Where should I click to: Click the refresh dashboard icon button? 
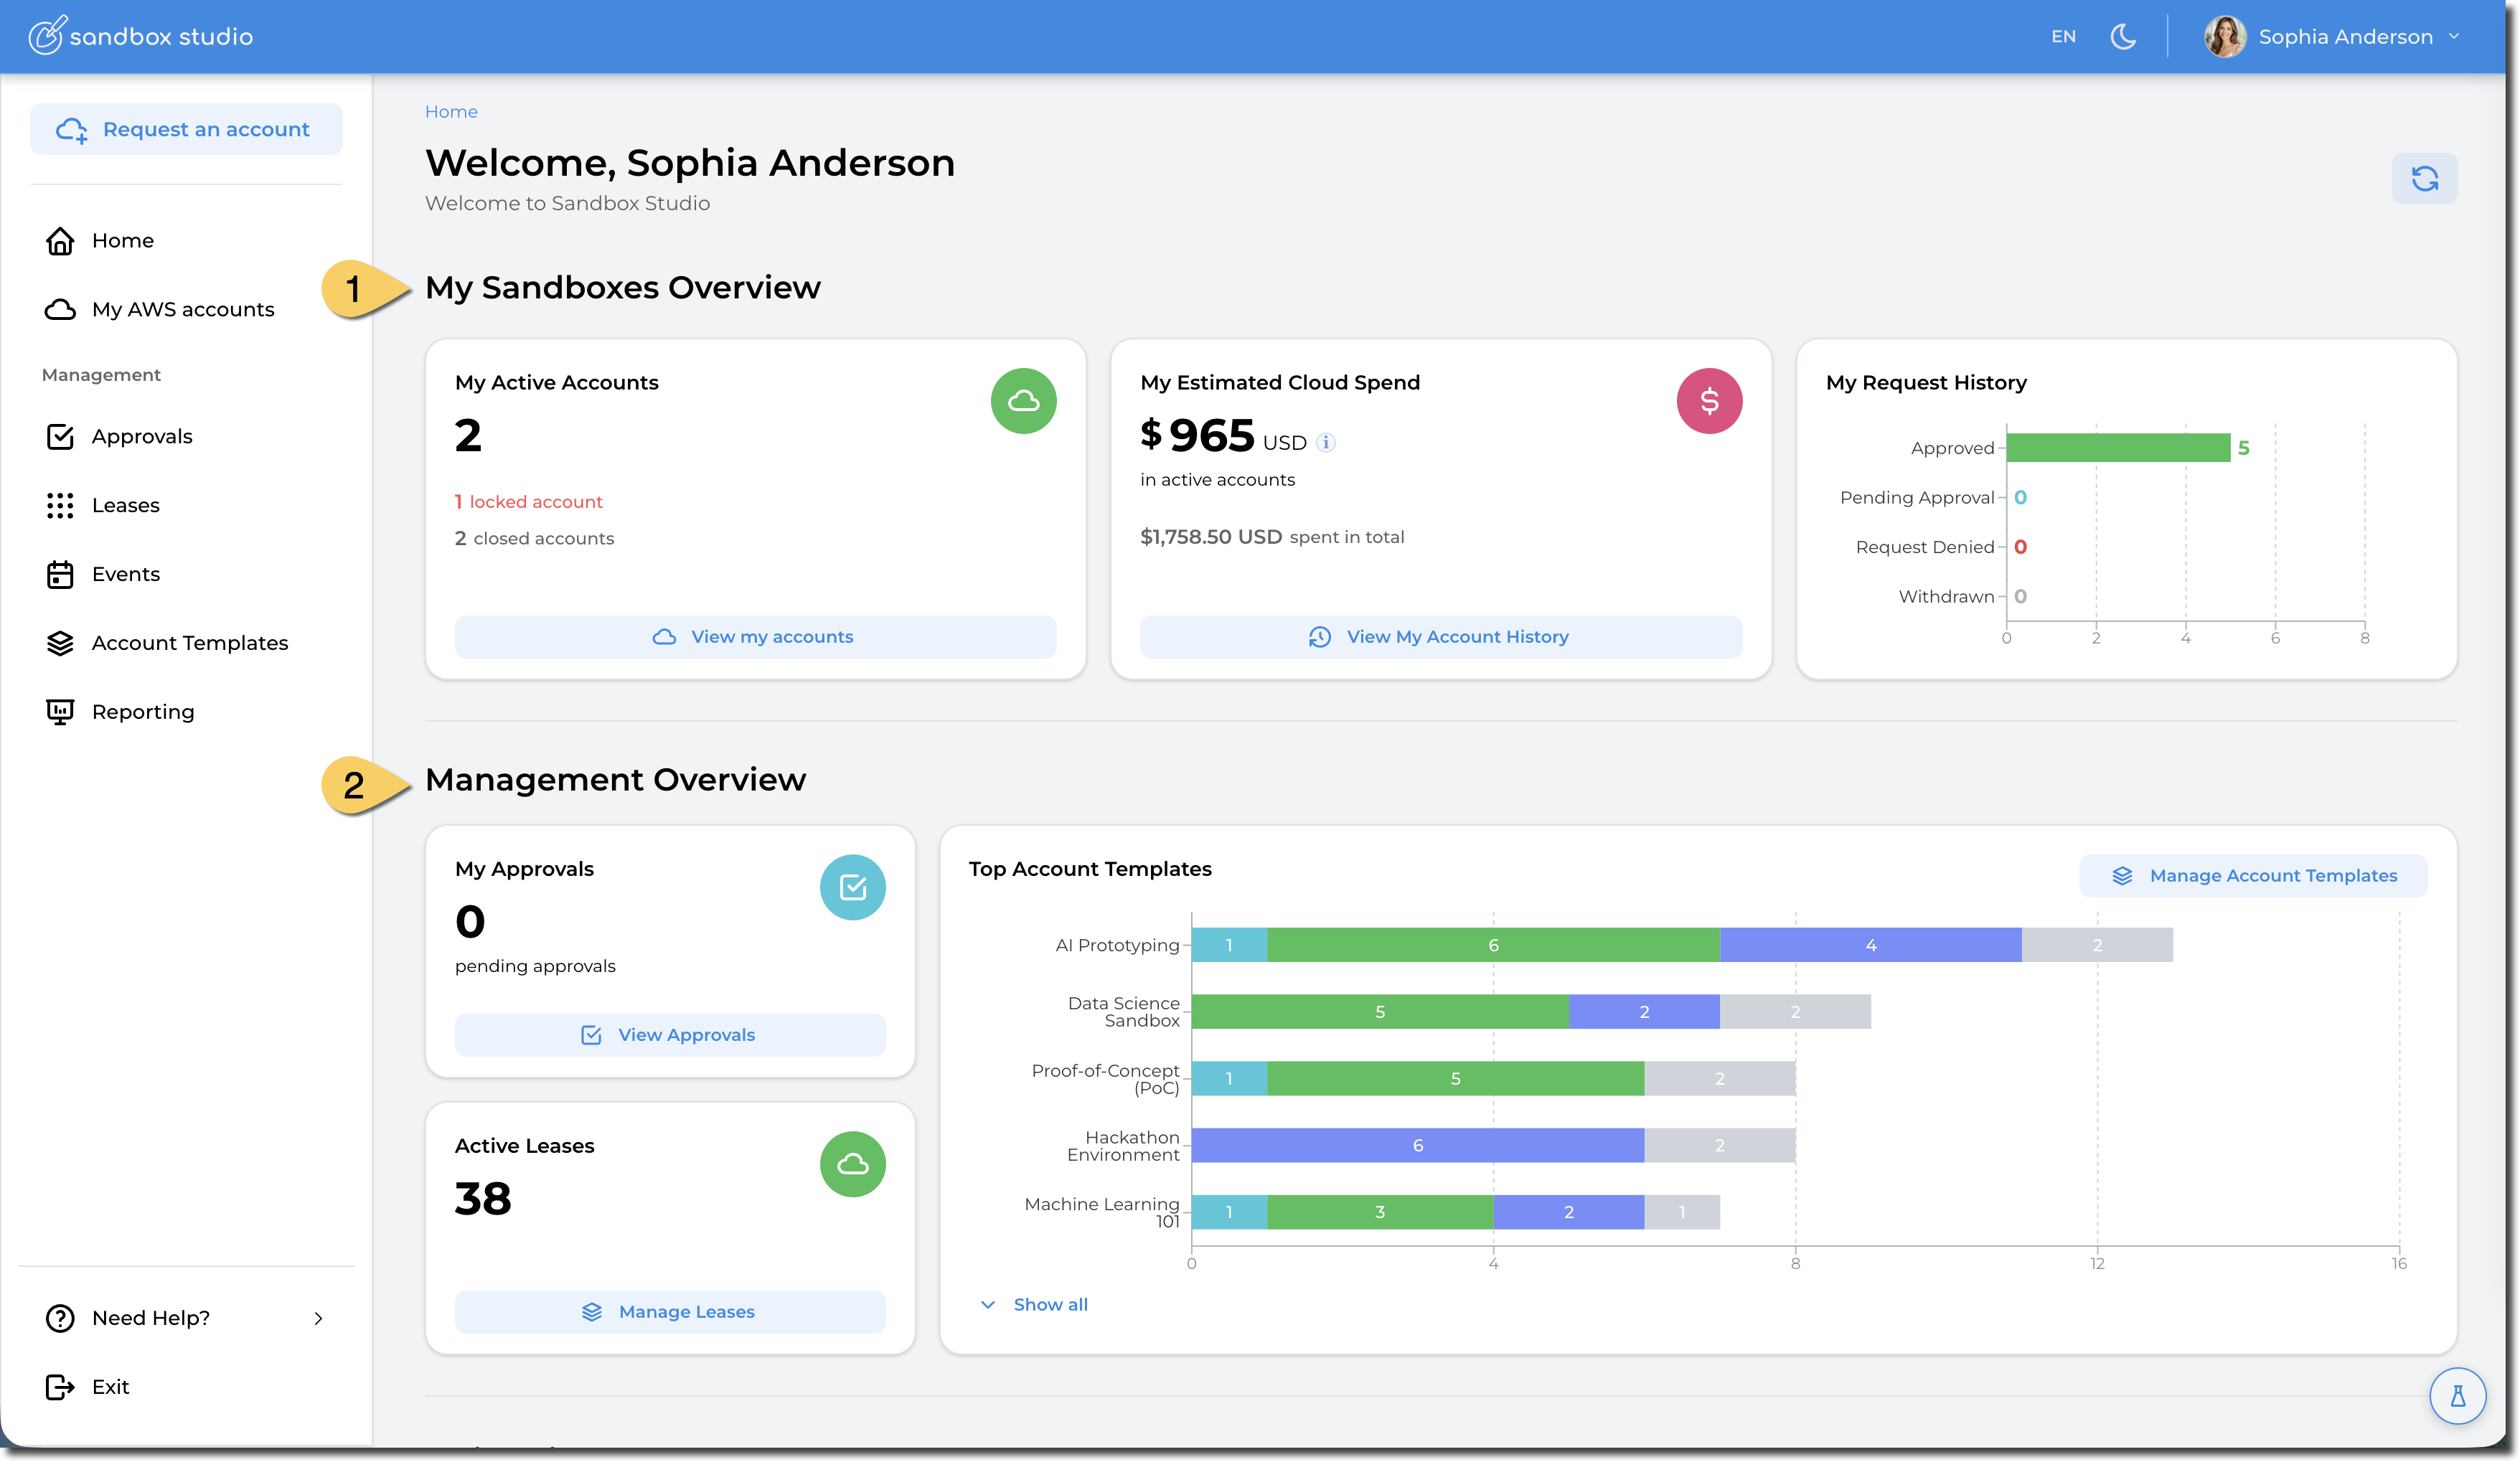[x=2423, y=179]
